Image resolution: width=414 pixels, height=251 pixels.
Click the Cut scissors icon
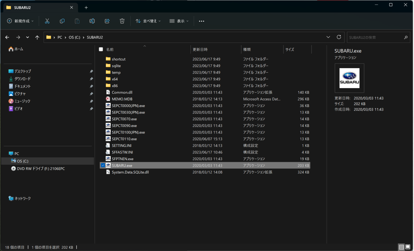[x=47, y=21]
